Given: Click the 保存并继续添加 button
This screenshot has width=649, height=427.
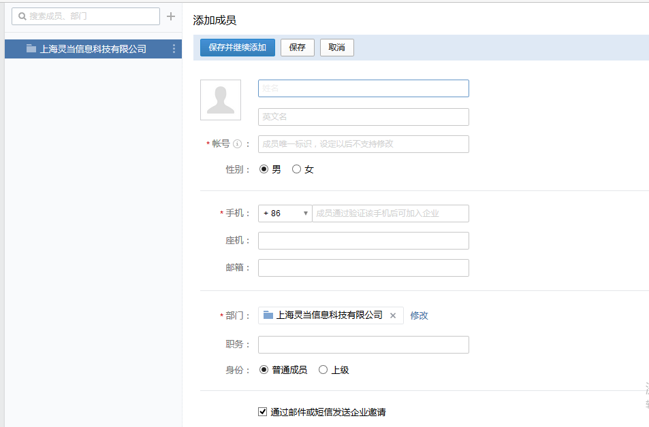Looking at the screenshot, I should pos(237,48).
